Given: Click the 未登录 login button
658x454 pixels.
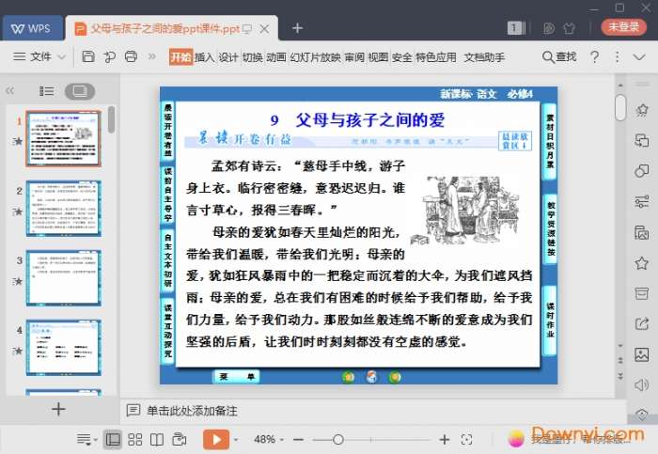Looking at the screenshot, I should point(624,27).
